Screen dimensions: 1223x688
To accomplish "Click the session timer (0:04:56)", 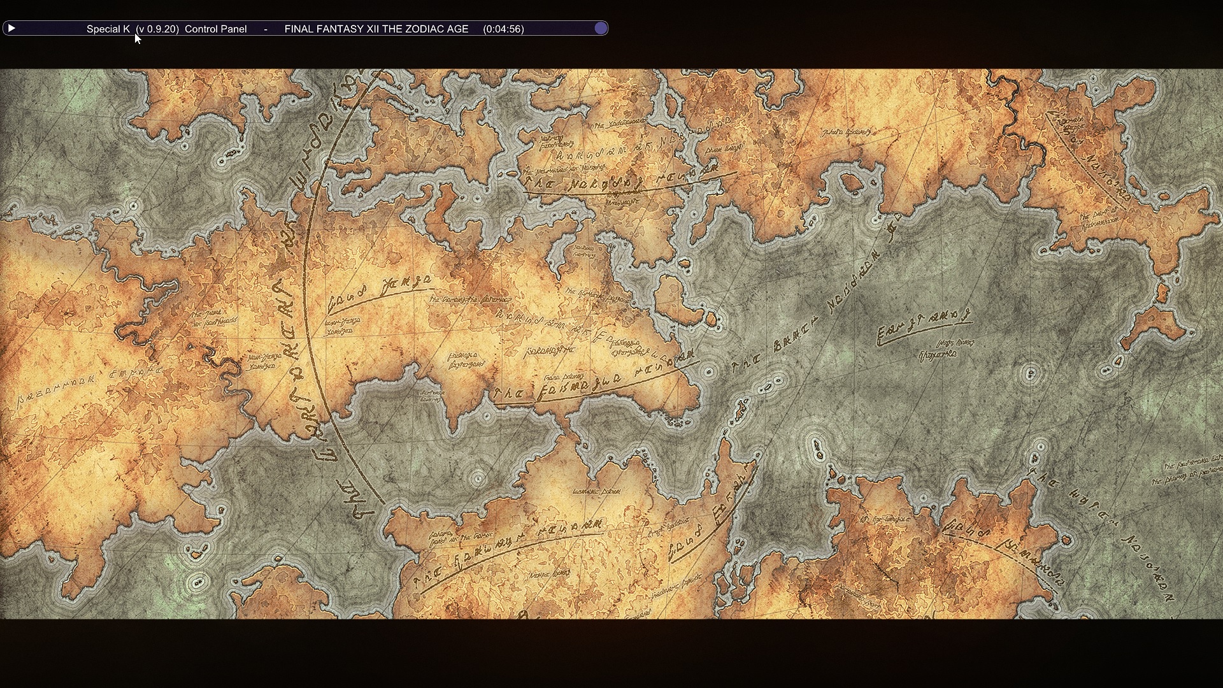I will click(503, 29).
